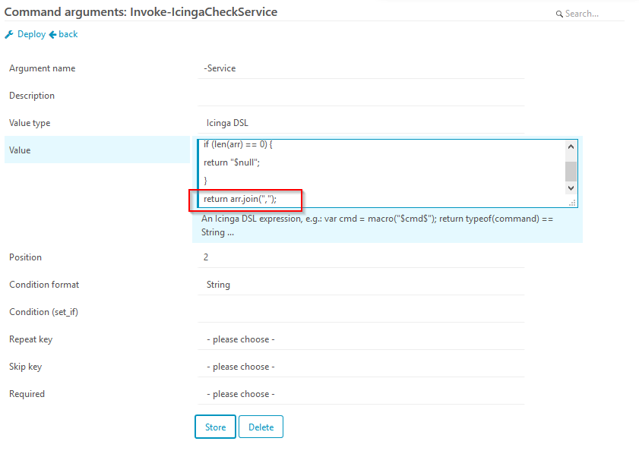Click the down arrow on the Value editor scrollbar
The image size is (639, 457).
571,188
